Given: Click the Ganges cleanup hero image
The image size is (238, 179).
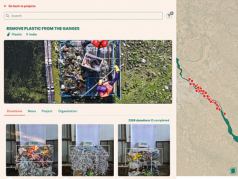Looking at the screenshot, I should (88, 72).
